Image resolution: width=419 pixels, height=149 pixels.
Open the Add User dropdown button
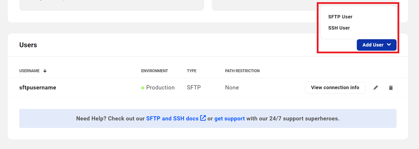376,45
